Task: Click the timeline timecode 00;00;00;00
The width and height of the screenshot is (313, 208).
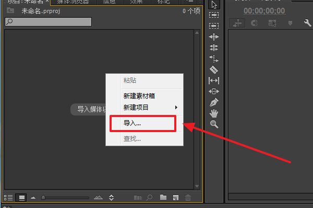Action: 264,11
